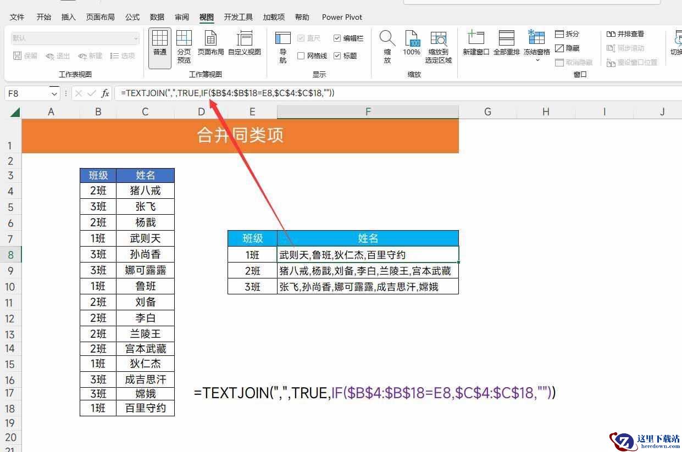The width and height of the screenshot is (682, 452).
Task: Click the purple TEXTJOIN formula text
Action: 375,393
